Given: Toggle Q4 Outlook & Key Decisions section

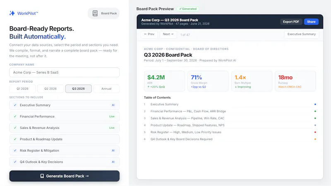Looking at the screenshot, I should [65, 162].
